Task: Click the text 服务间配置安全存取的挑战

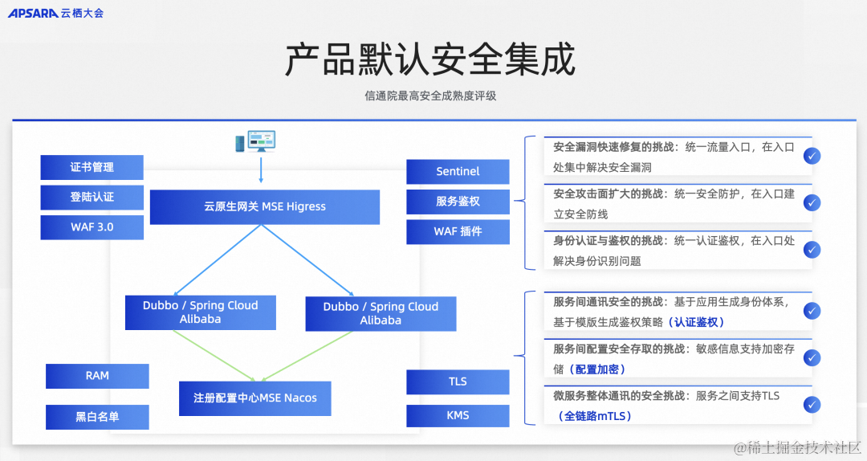Action: pyautogui.click(x=619, y=349)
